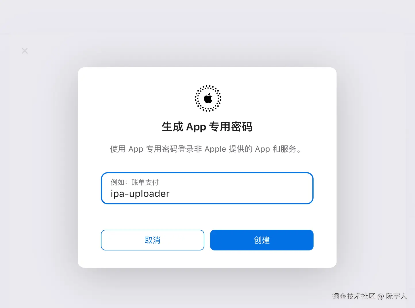Close the overlay with the X icon
Image resolution: width=415 pixels, height=308 pixels.
(x=25, y=51)
